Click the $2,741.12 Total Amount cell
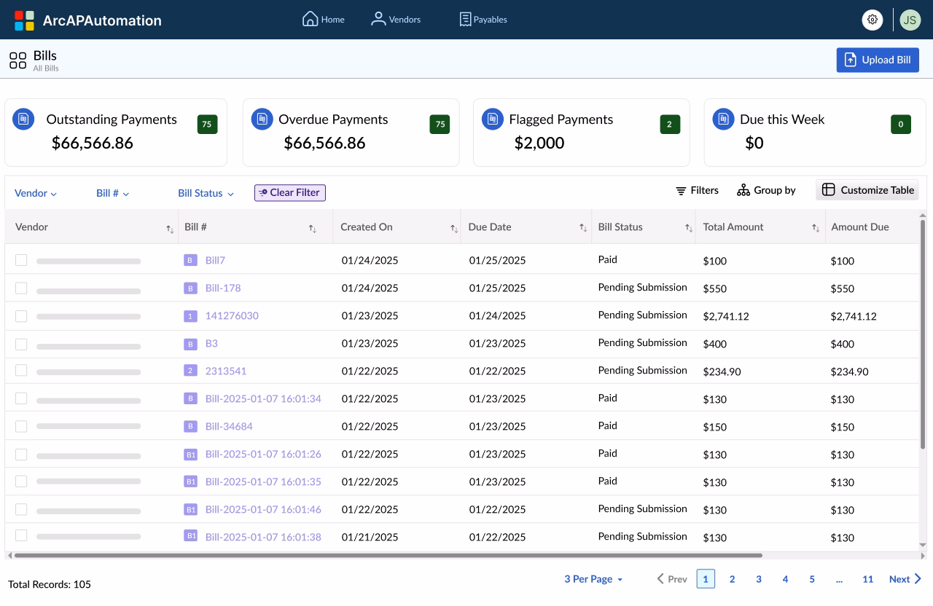The image size is (933, 606). click(726, 316)
